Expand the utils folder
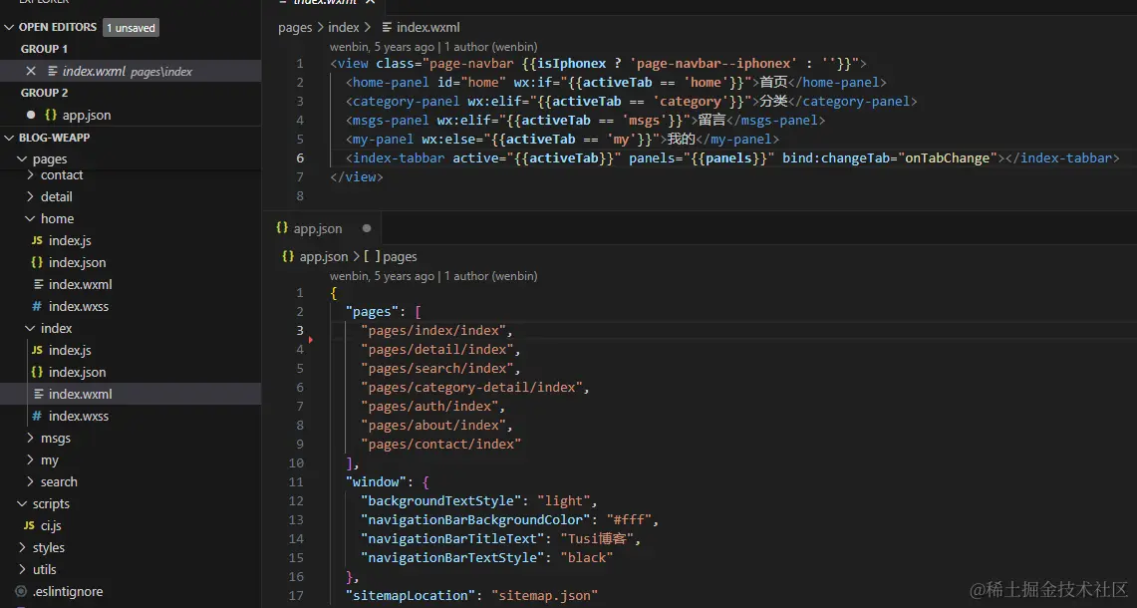Image resolution: width=1137 pixels, height=608 pixels. click(x=23, y=569)
